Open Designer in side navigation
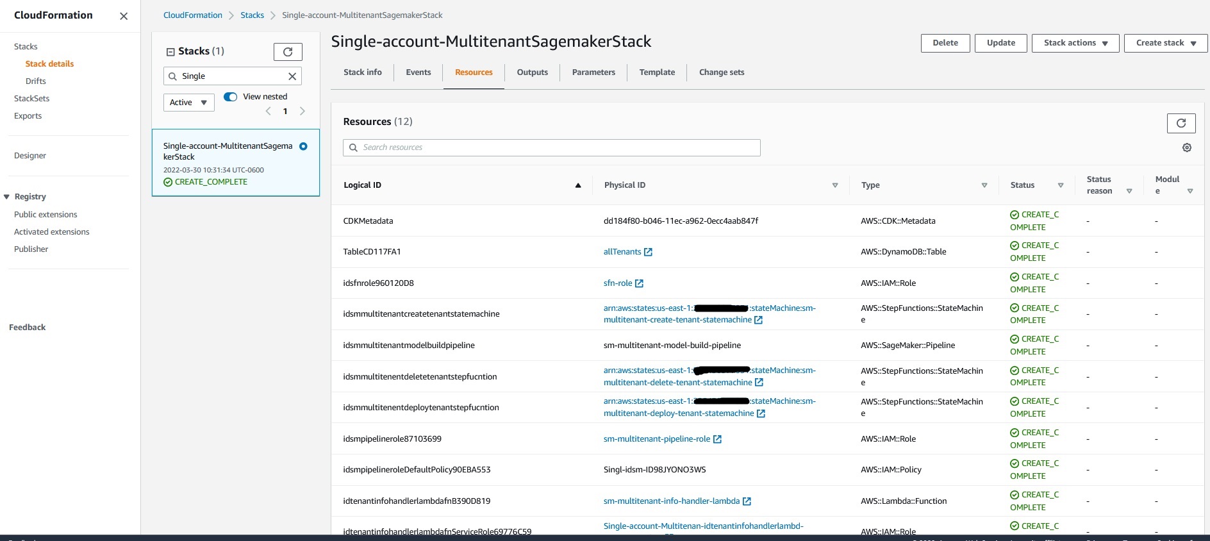 click(30, 156)
